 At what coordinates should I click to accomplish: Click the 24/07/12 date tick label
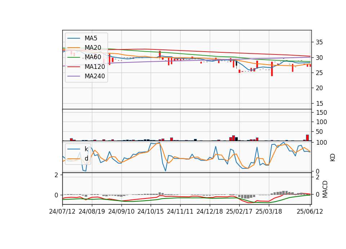(x=62, y=211)
